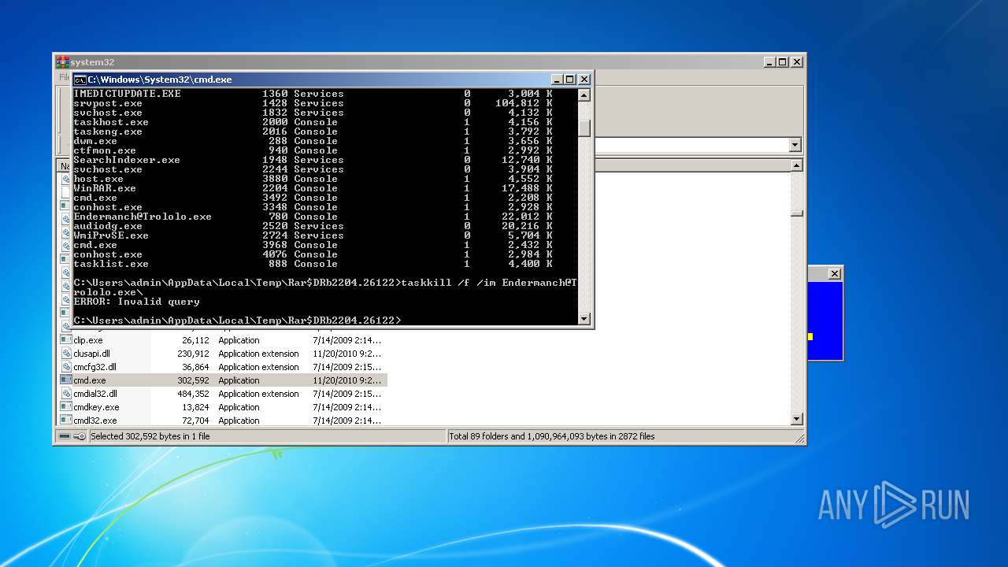Click the cmdkey.exe file icon
Viewport: 1008px width, 567px height.
(66, 407)
